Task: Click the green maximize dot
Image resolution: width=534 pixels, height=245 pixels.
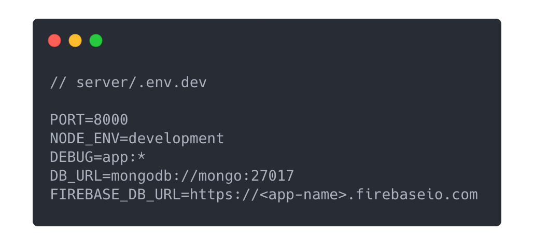Action: coord(96,40)
